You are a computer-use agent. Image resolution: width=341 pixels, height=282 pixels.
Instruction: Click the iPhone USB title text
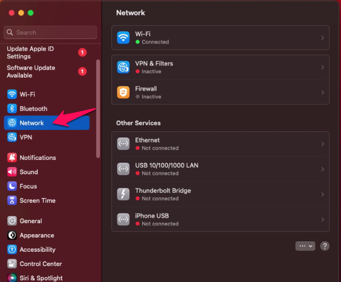(152, 216)
